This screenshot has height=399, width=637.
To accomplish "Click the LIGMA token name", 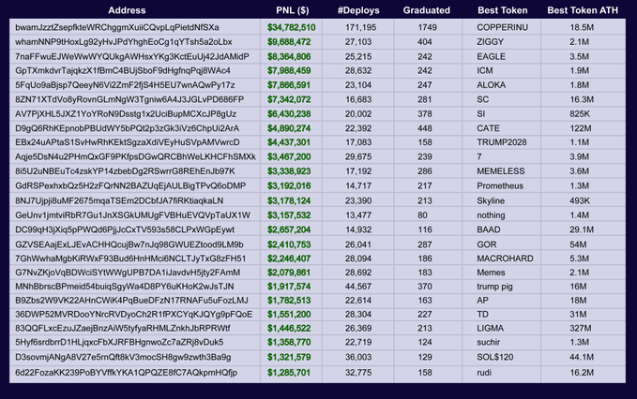I will tap(491, 328).
